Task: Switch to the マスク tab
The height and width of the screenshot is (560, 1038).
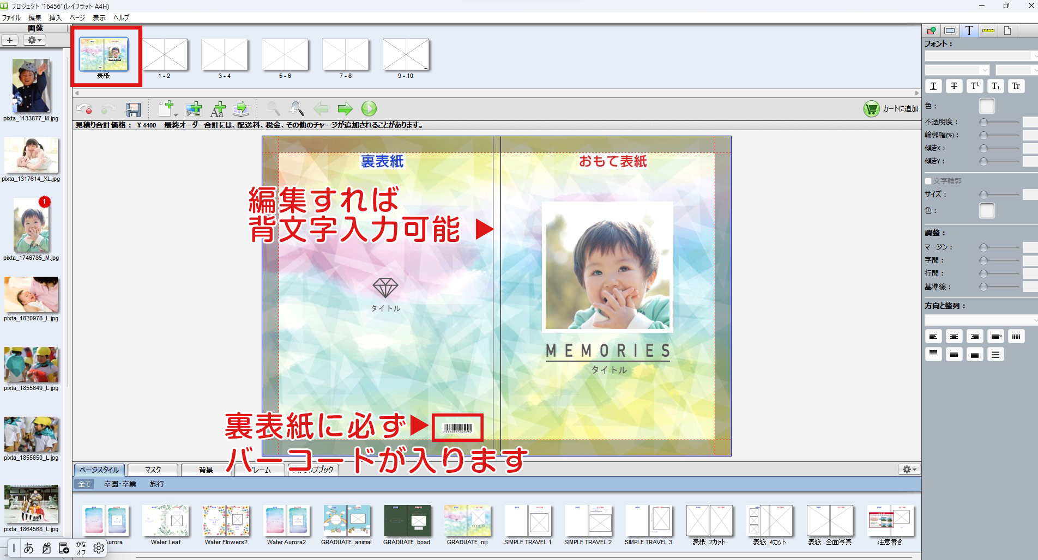Action: [x=153, y=470]
